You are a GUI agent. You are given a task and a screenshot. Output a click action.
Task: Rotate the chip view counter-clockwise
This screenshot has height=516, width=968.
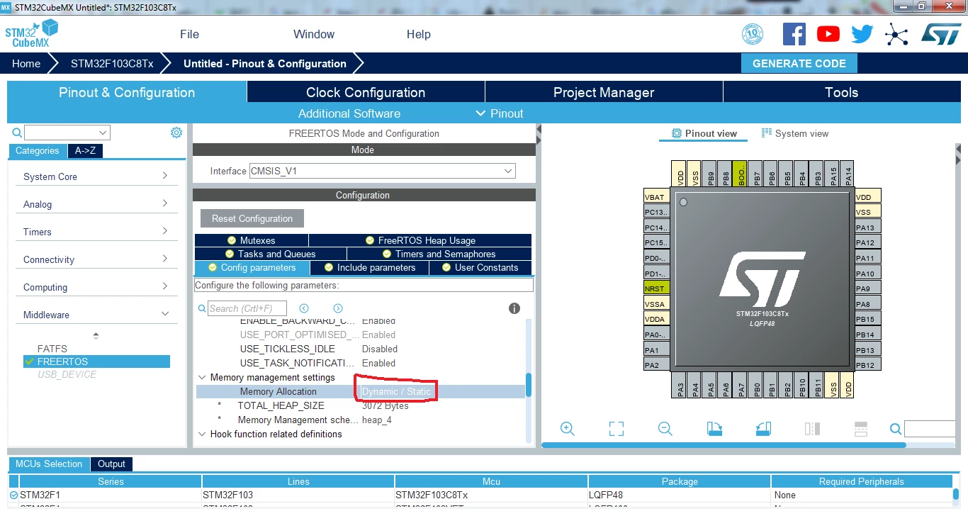click(x=763, y=429)
